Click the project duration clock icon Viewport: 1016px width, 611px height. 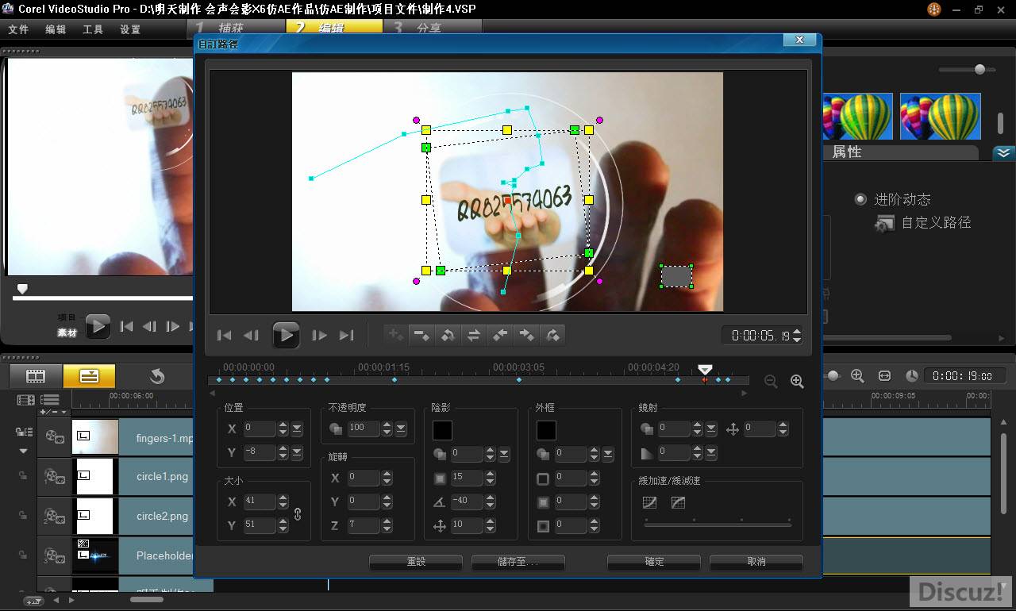[x=912, y=376]
